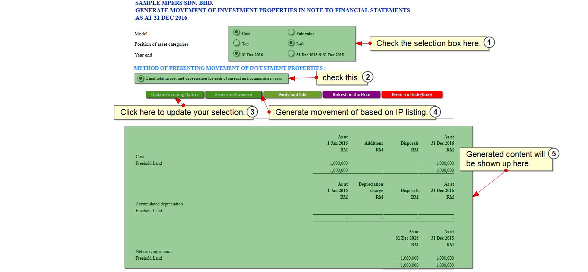Set asset categories position to Top
Screen dimensions: 588x272
tap(237, 43)
